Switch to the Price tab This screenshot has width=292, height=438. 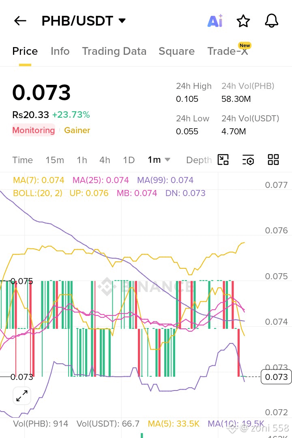coord(25,52)
